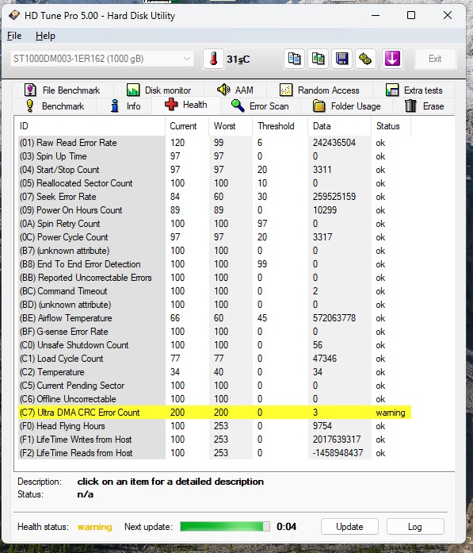
Task: Select the Unsafe Shutdown Count row
Action: [x=215, y=345]
